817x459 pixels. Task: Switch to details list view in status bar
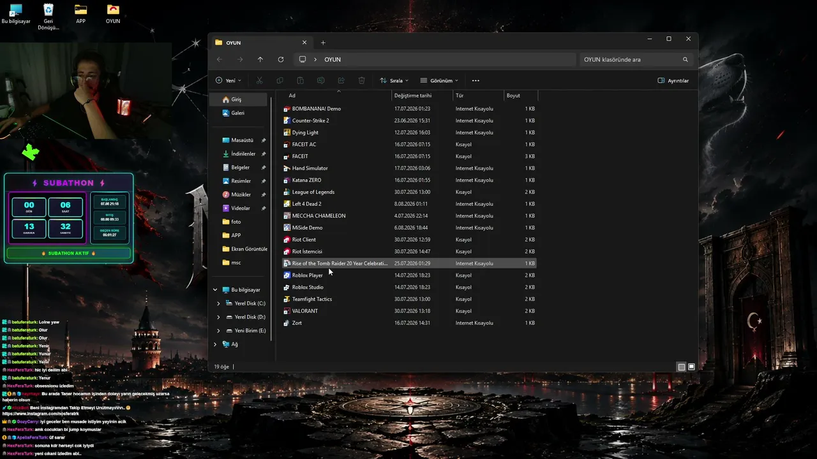(681, 367)
